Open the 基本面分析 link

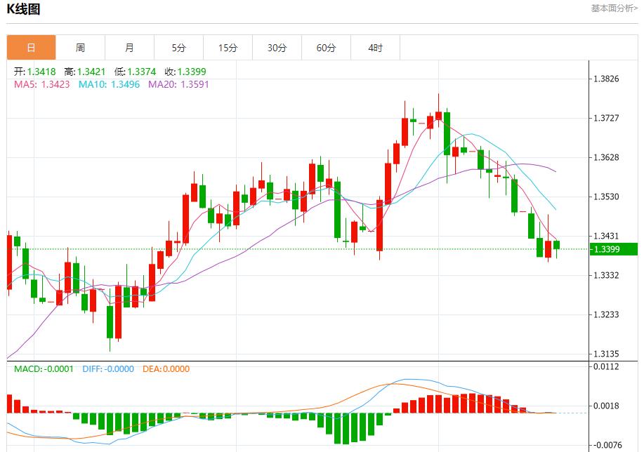pos(614,8)
